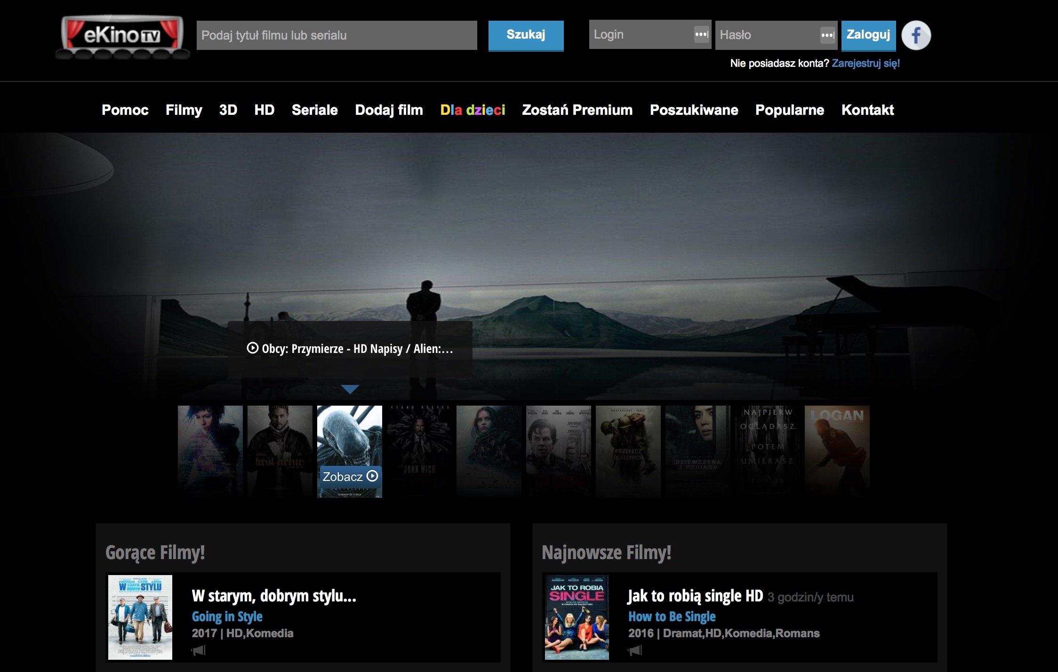
Task: Open the Kontakt menu item
Action: pyautogui.click(x=868, y=110)
